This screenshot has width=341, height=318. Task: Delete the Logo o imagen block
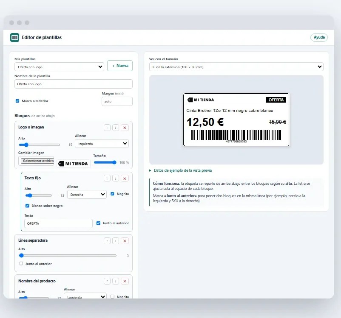click(x=125, y=128)
